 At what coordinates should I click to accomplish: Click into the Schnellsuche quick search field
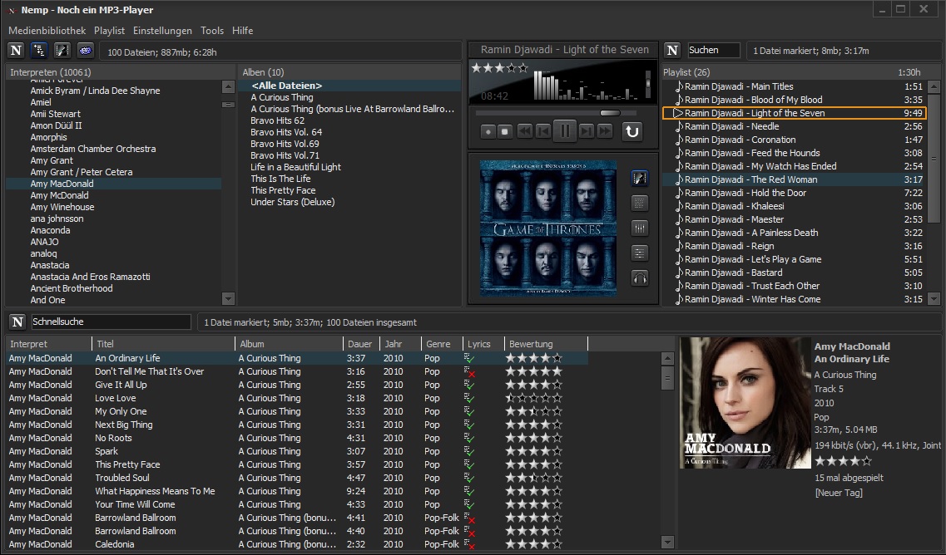click(111, 322)
